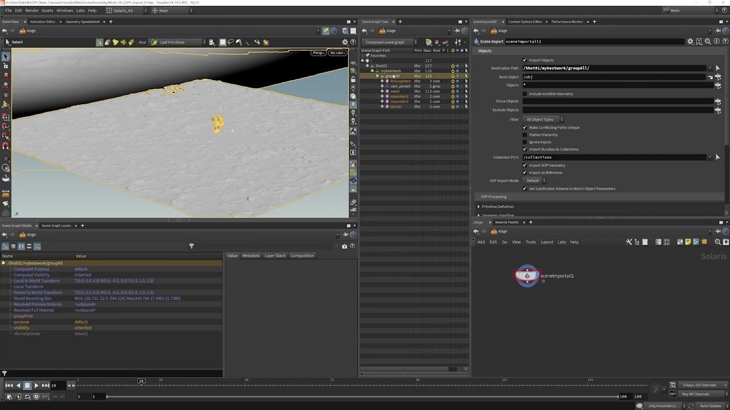Click the network editor search magnifier icon
730x410 pixels.
point(717,242)
